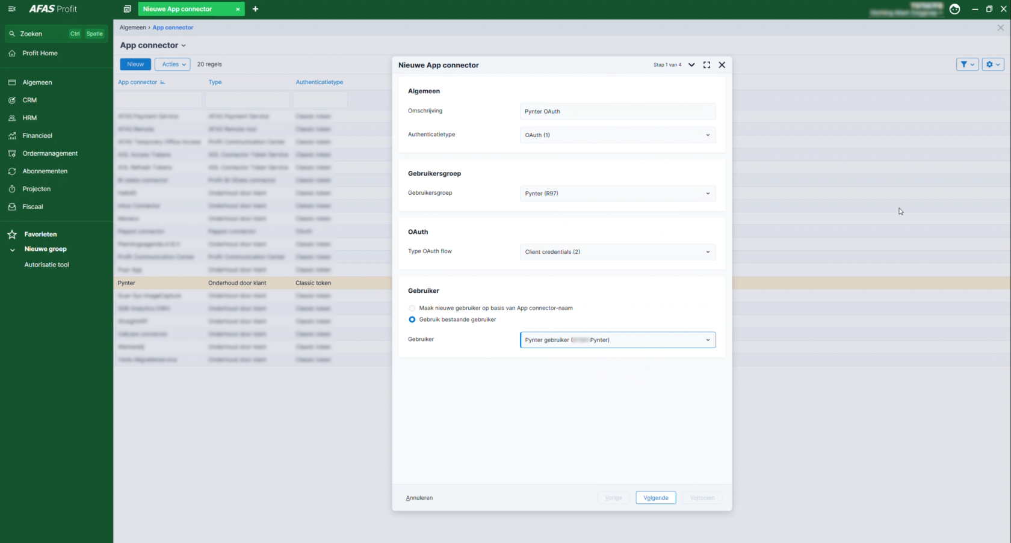The height and width of the screenshot is (543, 1011).
Task: Open the Gebruikersgroep dropdown
Action: (617, 194)
